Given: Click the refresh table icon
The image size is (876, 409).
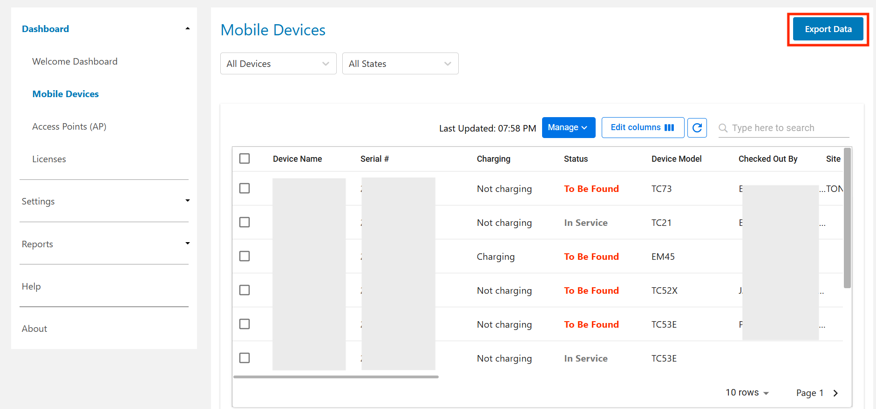Looking at the screenshot, I should point(697,128).
